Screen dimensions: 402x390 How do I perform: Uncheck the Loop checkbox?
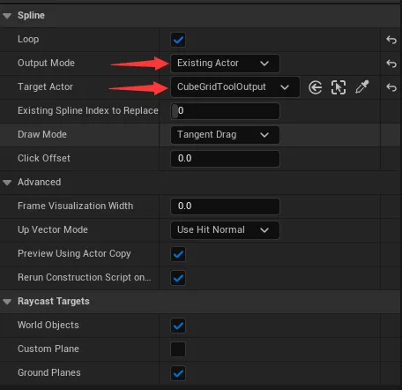coord(178,40)
